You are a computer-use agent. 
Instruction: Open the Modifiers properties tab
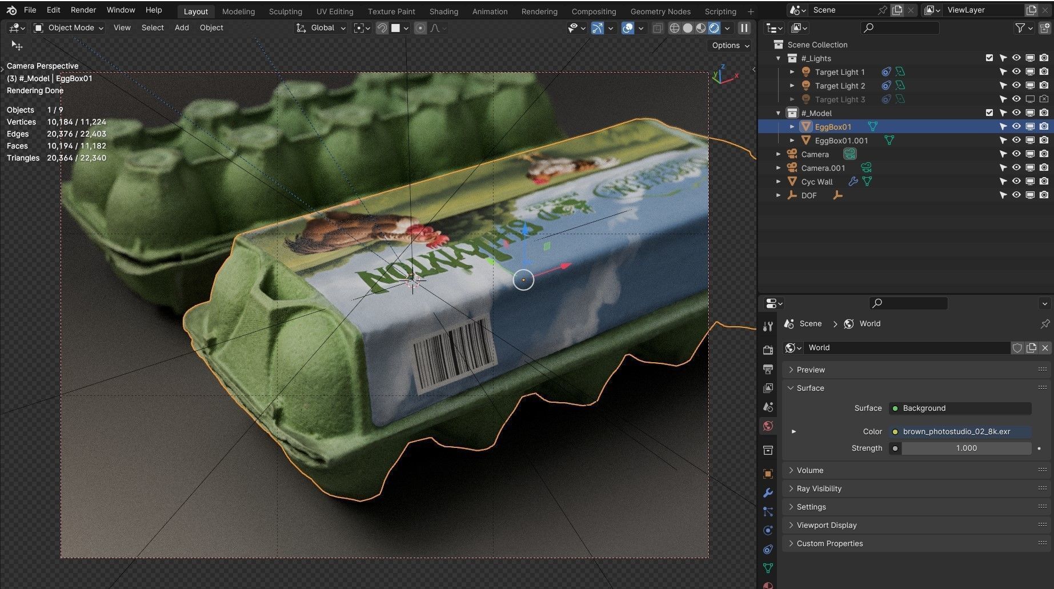tap(768, 492)
